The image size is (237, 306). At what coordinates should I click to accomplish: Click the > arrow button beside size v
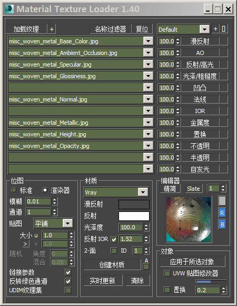[x=25, y=244]
